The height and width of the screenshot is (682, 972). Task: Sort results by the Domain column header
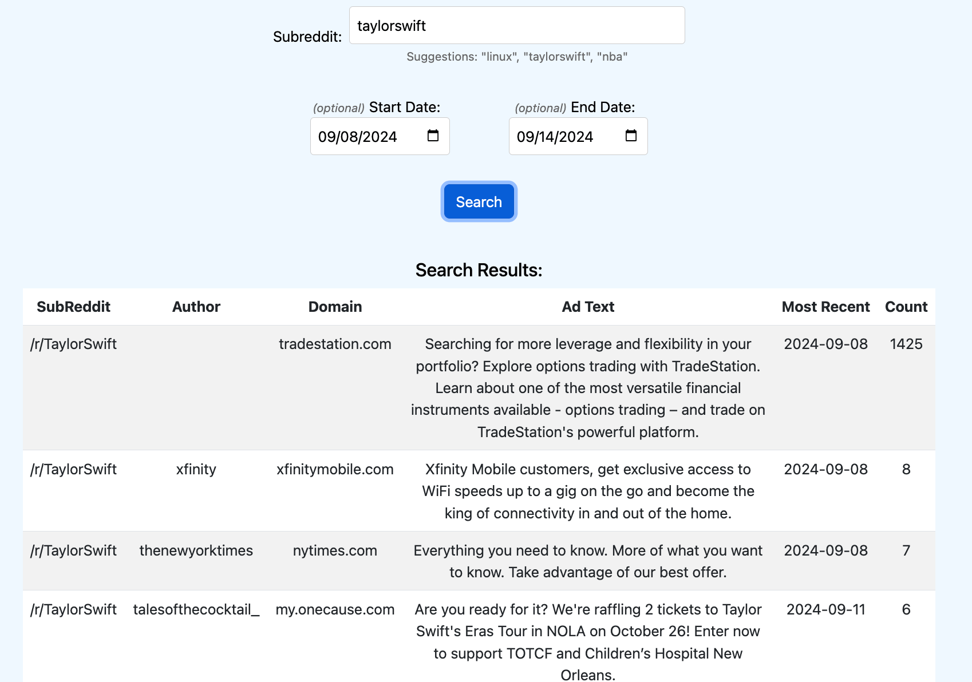pyautogui.click(x=335, y=307)
